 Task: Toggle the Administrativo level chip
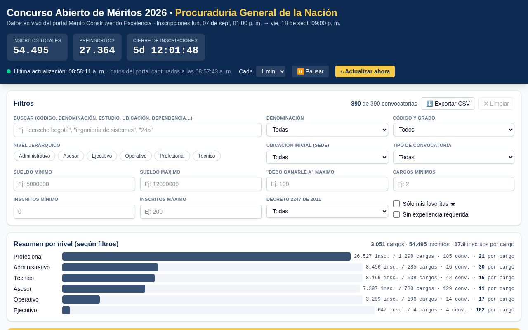click(x=34, y=156)
